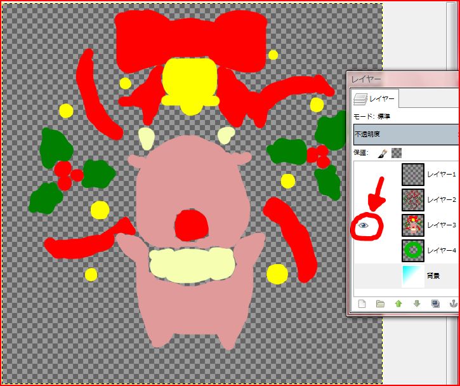Viewport: 460px width, 386px height.
Task: Select the レイヤー1 thumbnail
Action: [413, 175]
